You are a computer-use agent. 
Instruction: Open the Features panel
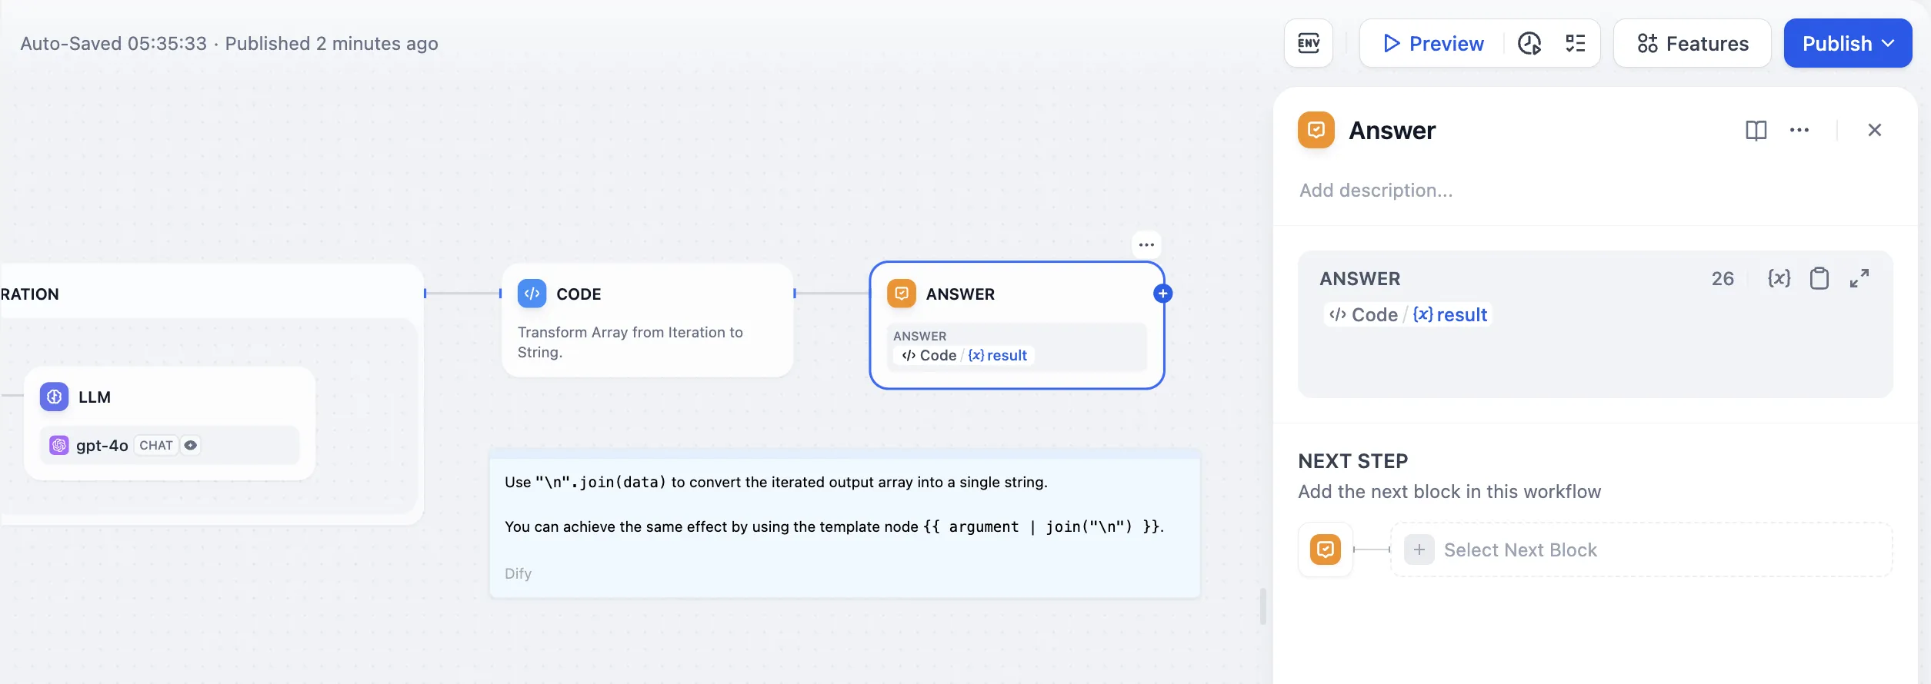pyautogui.click(x=1693, y=44)
